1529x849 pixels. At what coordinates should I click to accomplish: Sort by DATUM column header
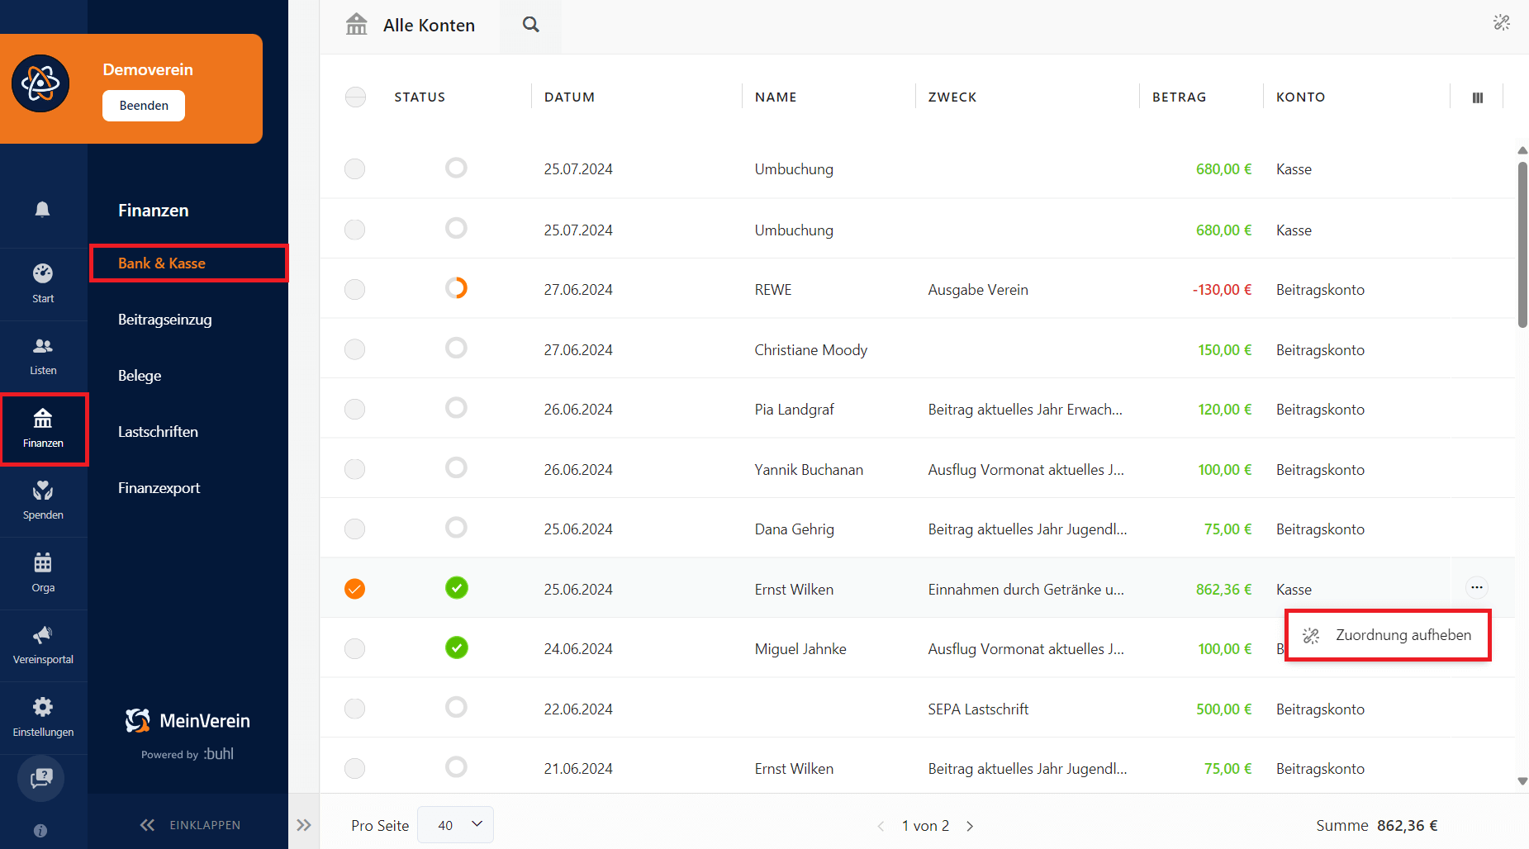569,97
